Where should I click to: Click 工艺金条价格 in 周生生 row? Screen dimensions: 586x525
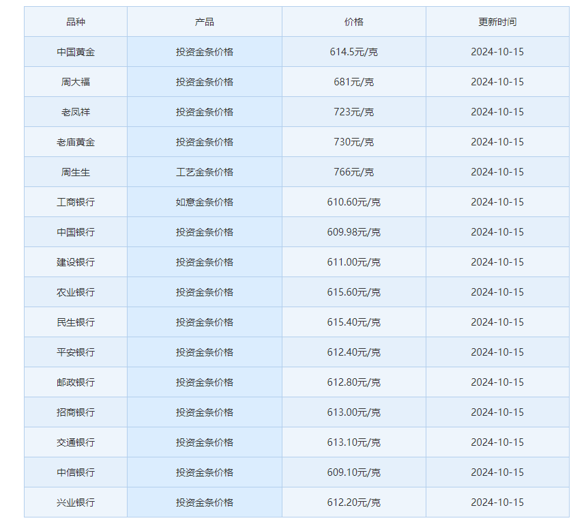(x=205, y=172)
